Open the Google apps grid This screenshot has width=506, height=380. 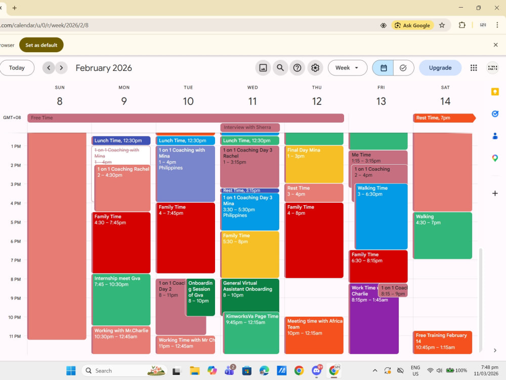click(x=474, y=68)
